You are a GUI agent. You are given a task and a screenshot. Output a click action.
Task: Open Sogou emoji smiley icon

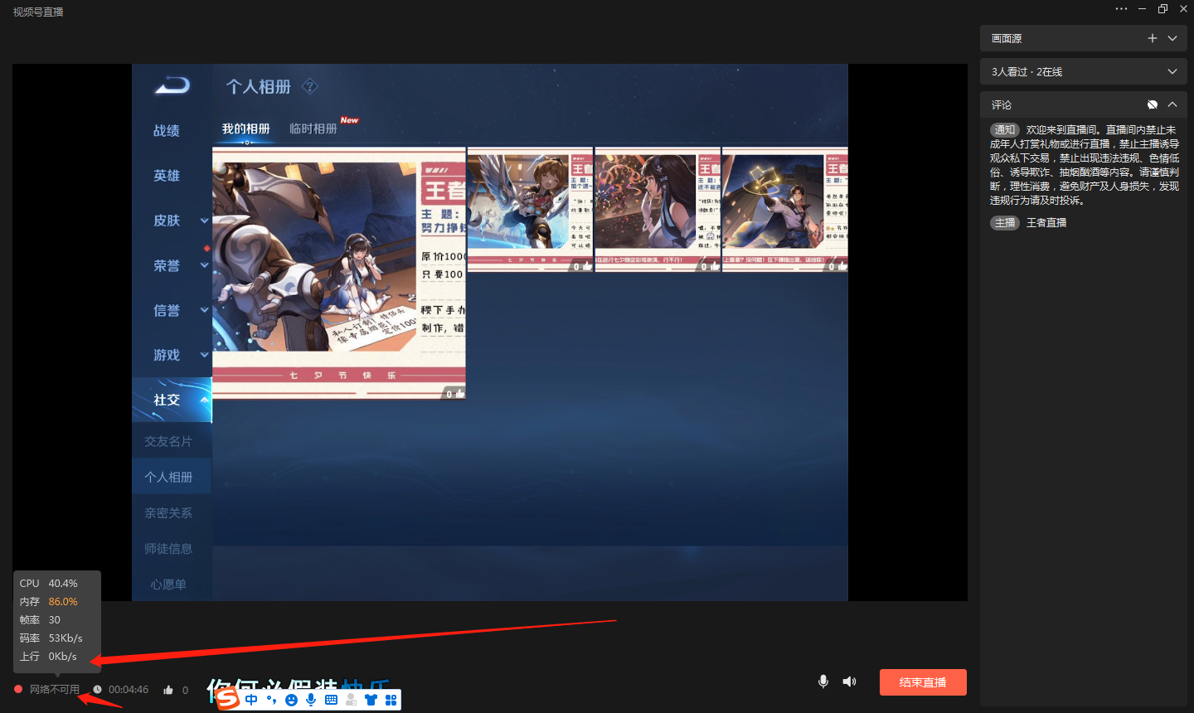coord(291,700)
